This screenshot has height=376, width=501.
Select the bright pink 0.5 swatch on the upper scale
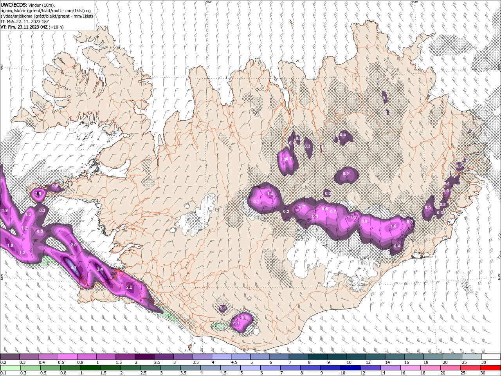tap(68, 356)
